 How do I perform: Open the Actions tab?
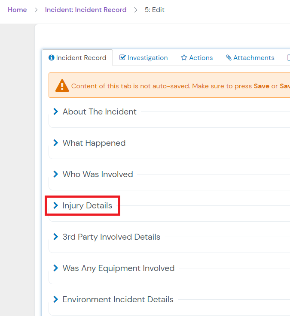point(201,58)
